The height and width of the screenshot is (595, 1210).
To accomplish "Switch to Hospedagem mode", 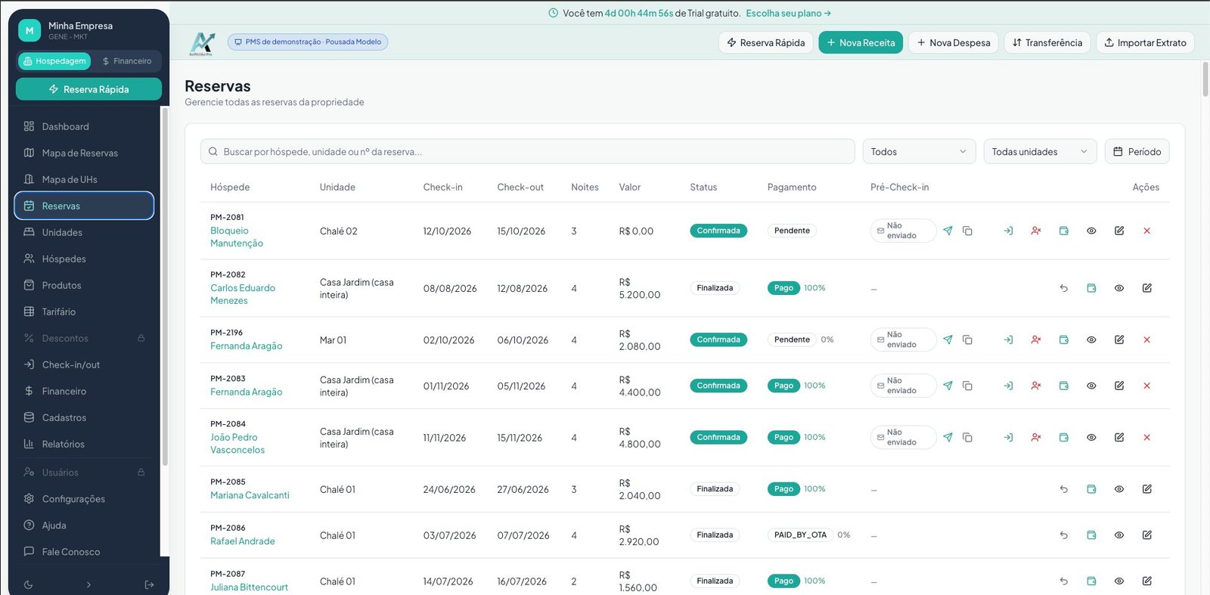I will click(x=54, y=60).
